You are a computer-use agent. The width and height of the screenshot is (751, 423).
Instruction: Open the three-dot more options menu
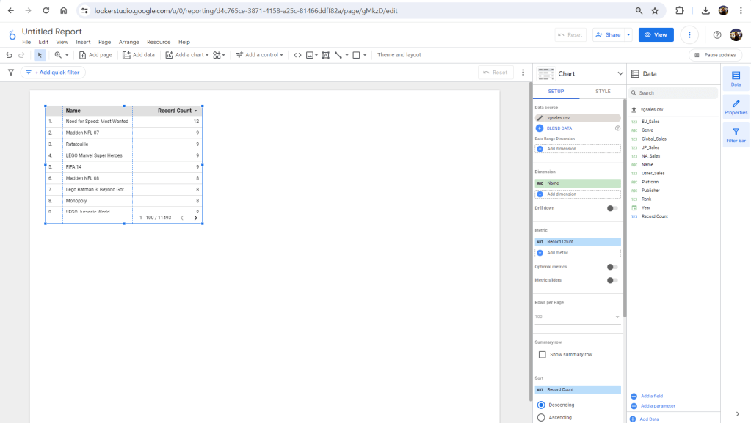point(689,34)
